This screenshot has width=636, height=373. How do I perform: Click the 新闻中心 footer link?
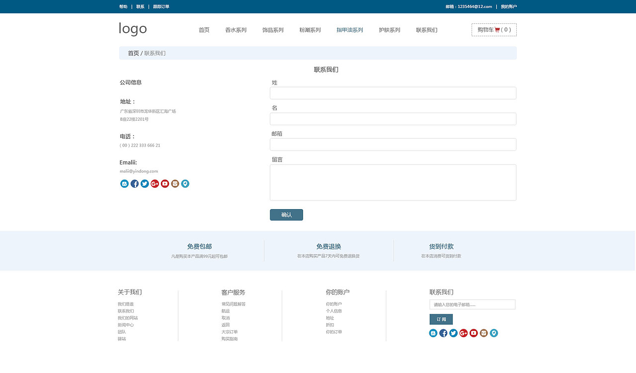coord(126,325)
